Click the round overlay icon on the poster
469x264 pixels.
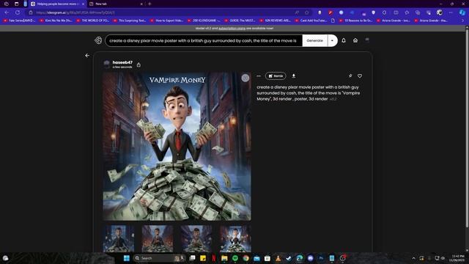pyautogui.click(x=245, y=78)
